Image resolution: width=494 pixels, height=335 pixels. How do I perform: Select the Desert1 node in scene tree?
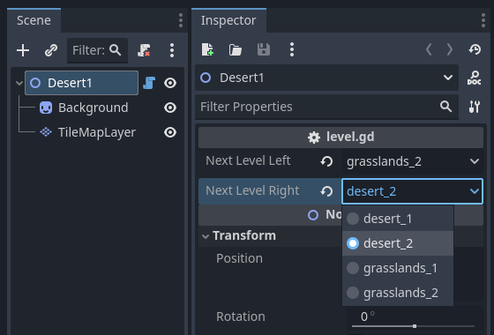click(81, 83)
